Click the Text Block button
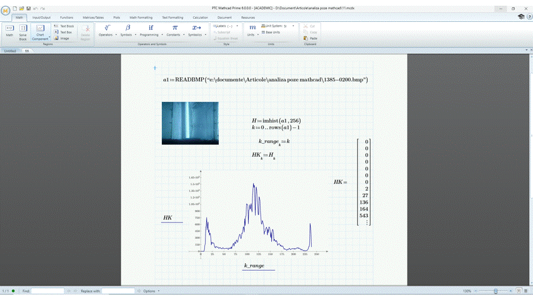The image size is (533, 300). (64, 26)
